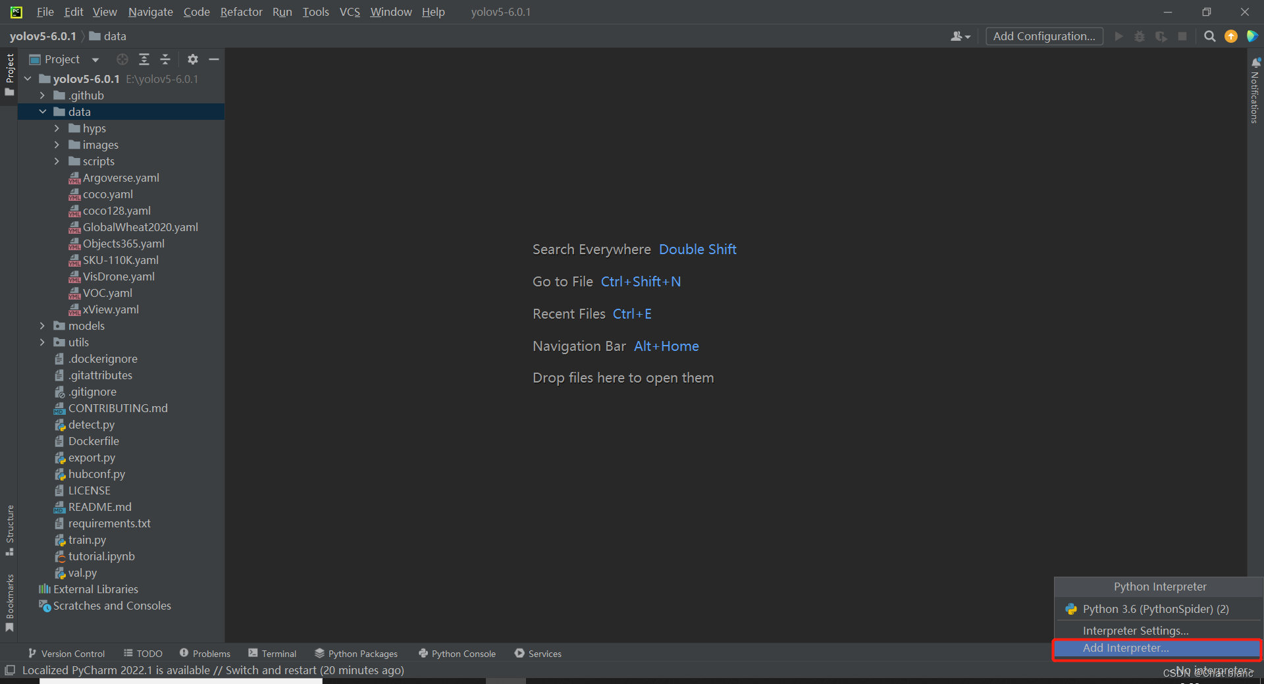Select .gitignore file
The height and width of the screenshot is (684, 1264).
(86, 392)
